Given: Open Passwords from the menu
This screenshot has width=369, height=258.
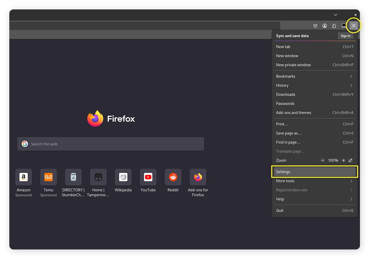Looking at the screenshot, I should click(x=315, y=104).
